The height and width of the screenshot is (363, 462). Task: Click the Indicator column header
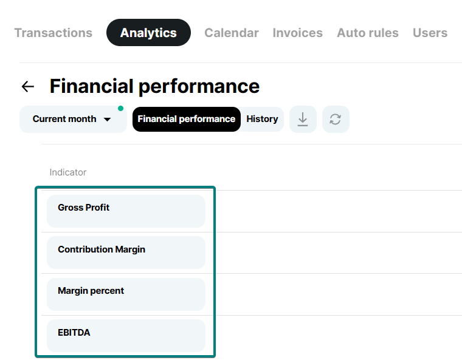(68, 172)
